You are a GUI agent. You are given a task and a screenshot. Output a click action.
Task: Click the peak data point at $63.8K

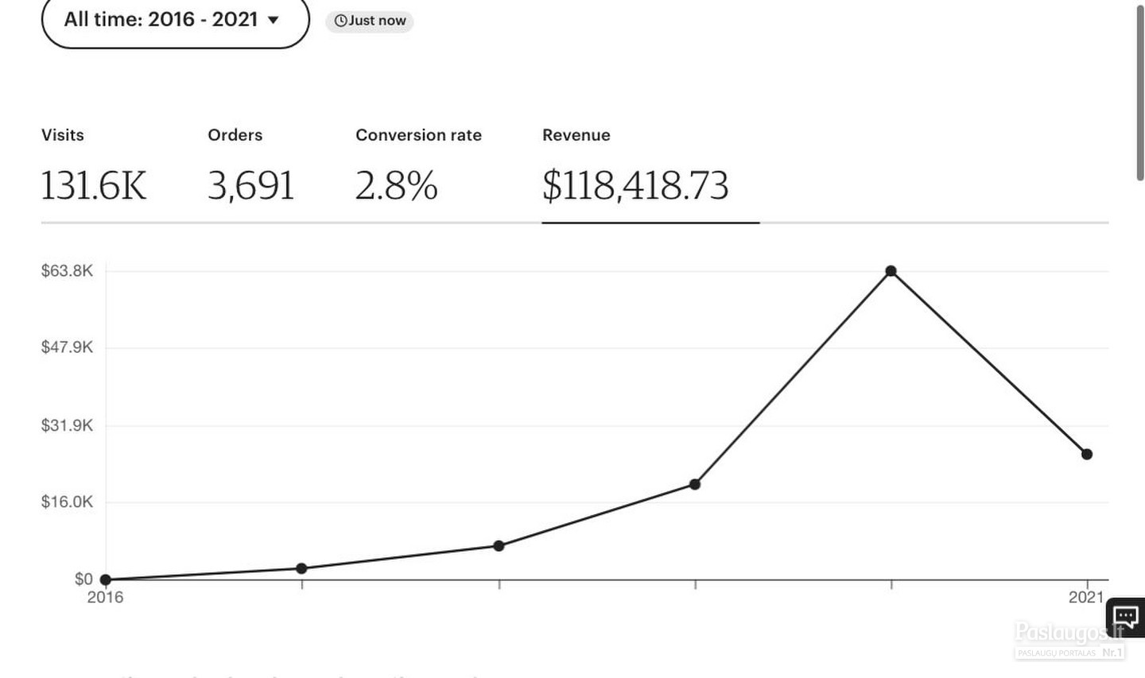(891, 271)
